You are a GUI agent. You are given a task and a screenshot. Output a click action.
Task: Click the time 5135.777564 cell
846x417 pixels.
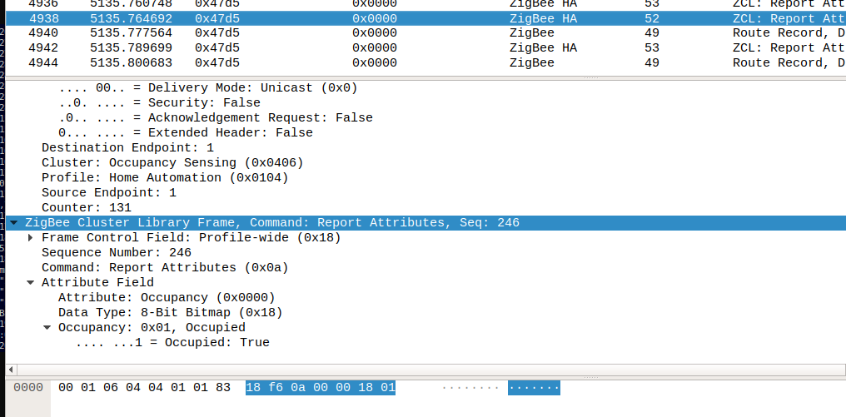coord(131,33)
